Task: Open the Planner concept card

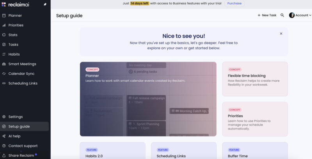Action: 148,99
